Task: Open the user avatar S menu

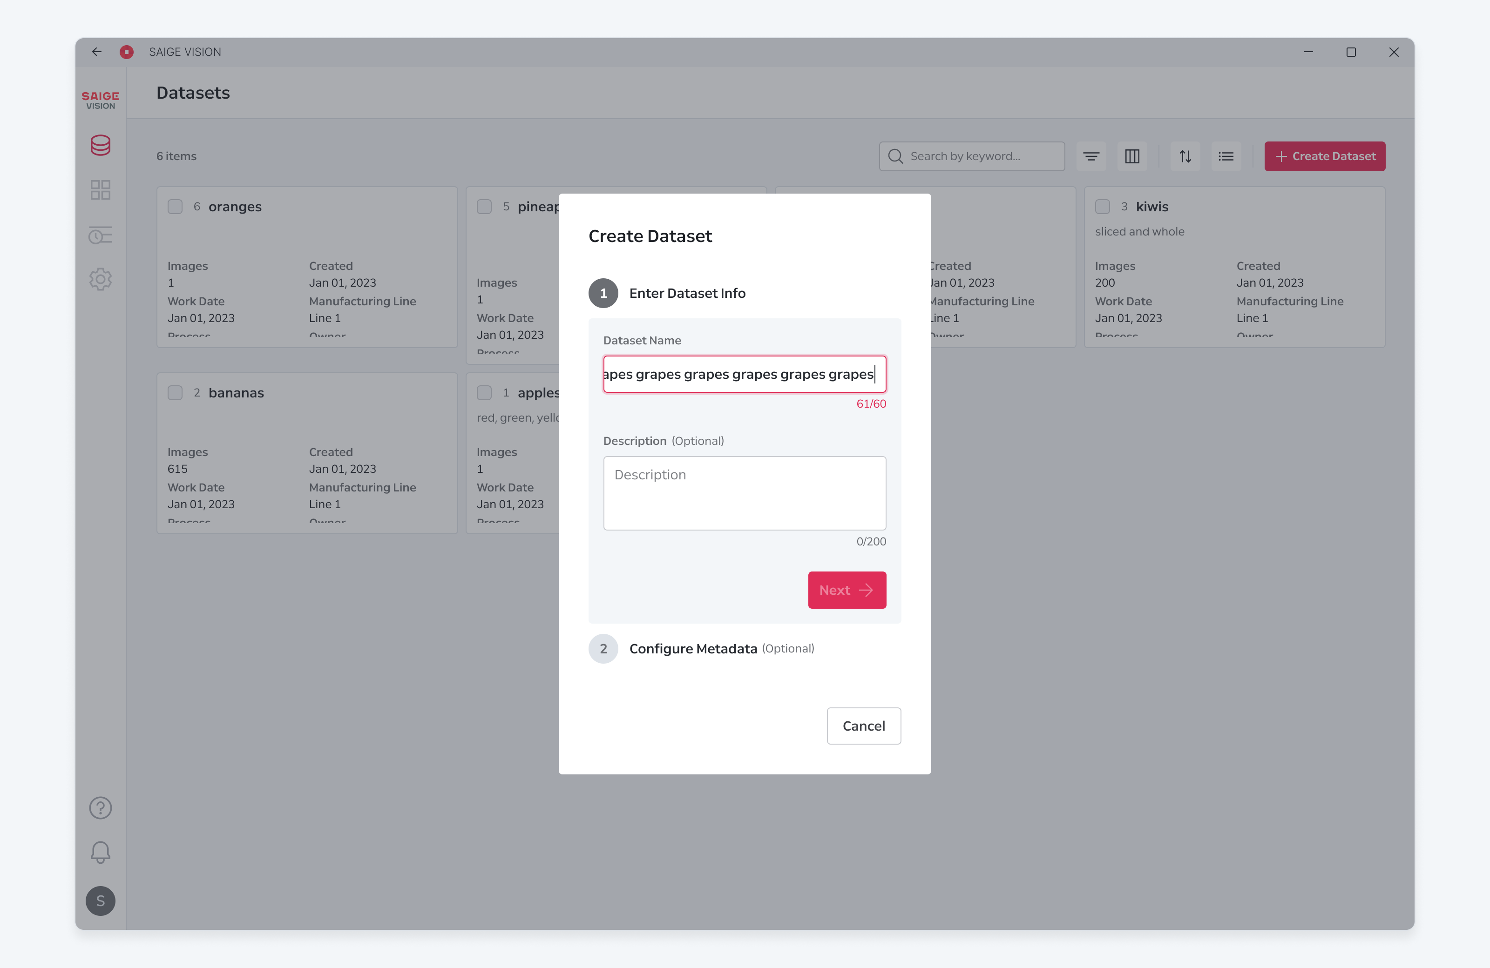Action: (100, 901)
